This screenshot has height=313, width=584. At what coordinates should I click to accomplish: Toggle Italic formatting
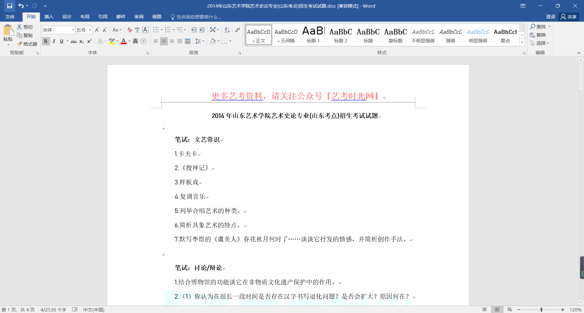54,41
